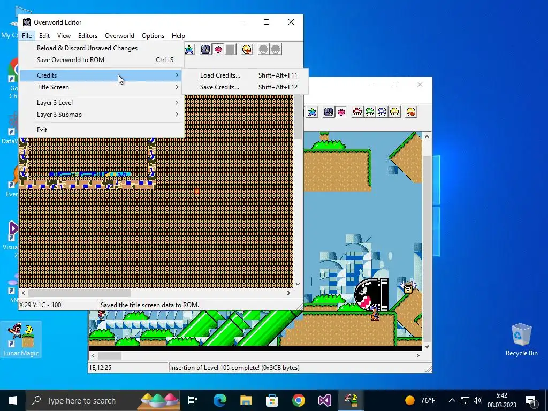This screenshot has width=548, height=411.
Task: Open the Editors menu
Action: click(x=88, y=36)
